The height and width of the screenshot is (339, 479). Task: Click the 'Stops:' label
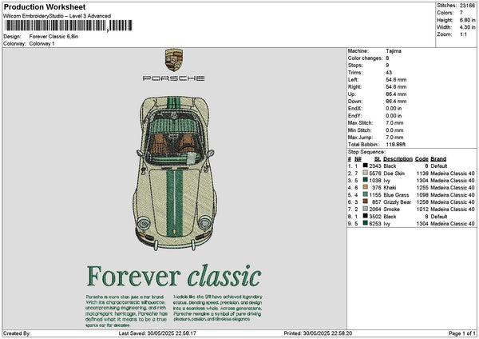point(355,66)
